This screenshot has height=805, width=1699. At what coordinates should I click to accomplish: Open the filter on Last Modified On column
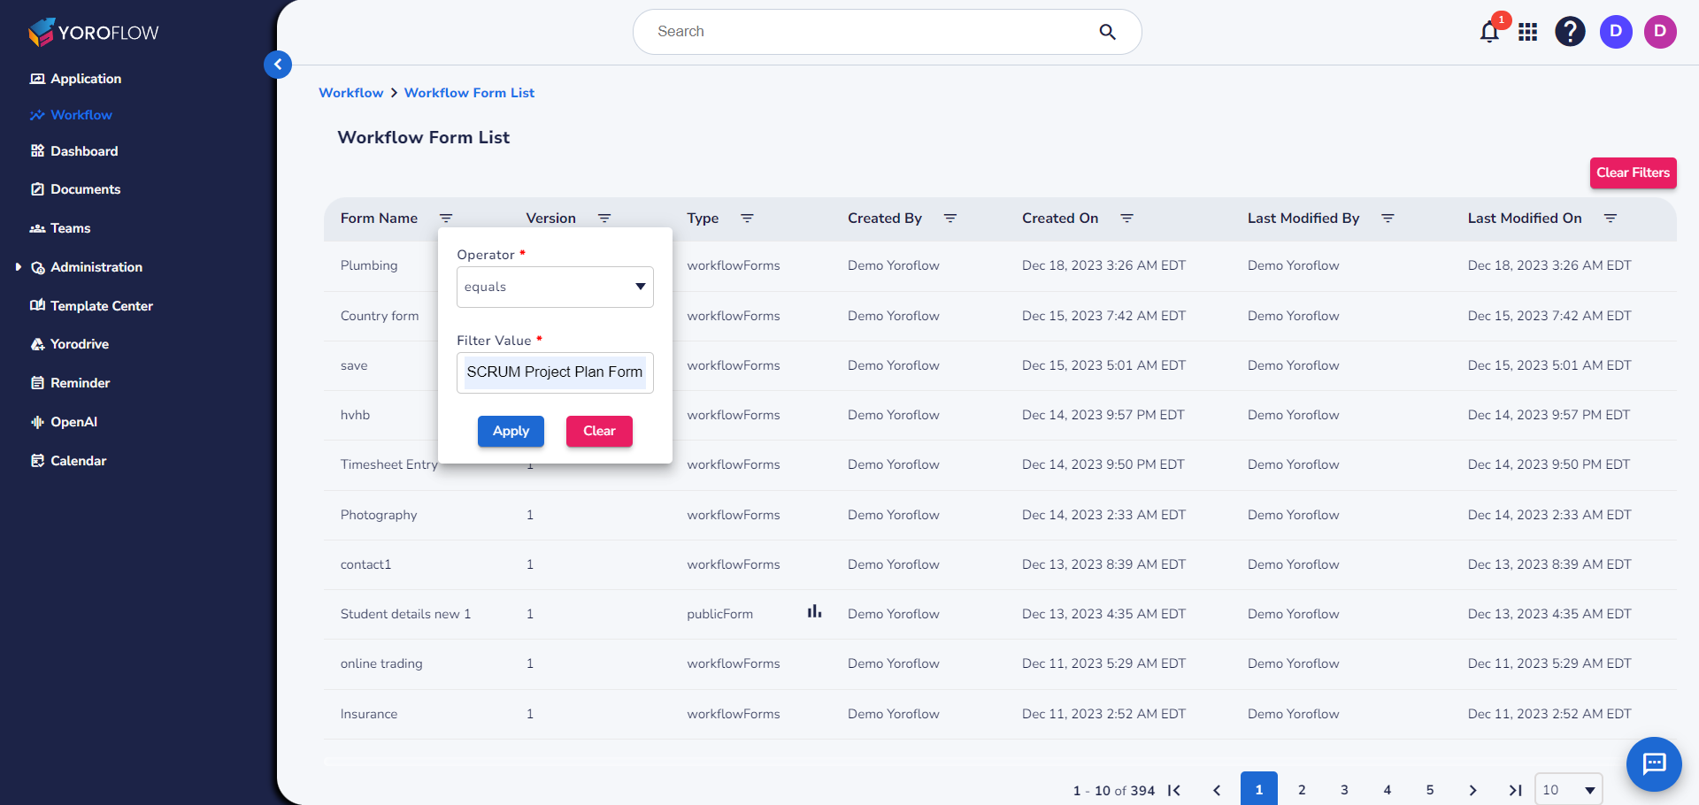1611,218
